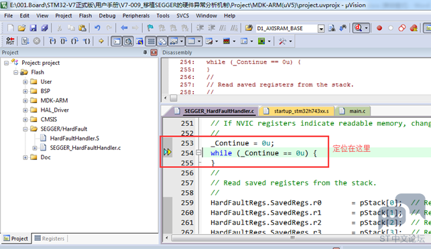
Task: Toggle Start/Stop Debug Session
Action: tap(358, 28)
